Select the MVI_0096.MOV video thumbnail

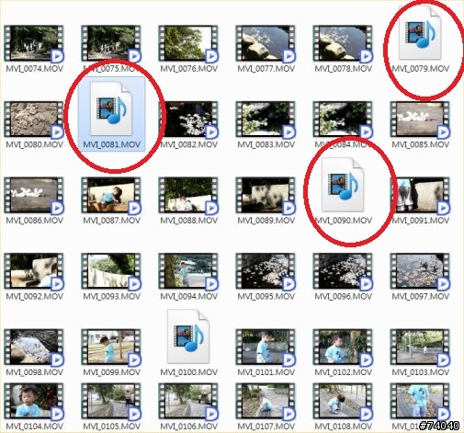[343, 271]
